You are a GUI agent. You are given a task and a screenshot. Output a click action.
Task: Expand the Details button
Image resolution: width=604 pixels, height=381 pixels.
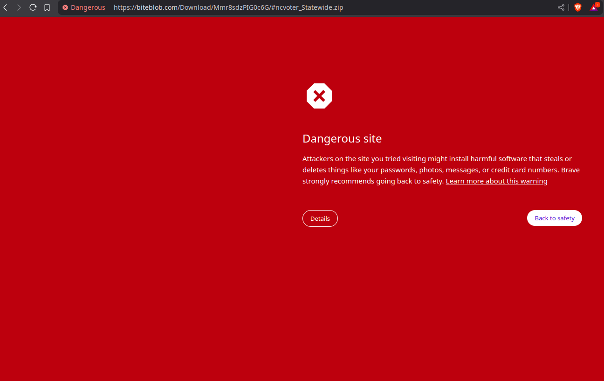320,218
